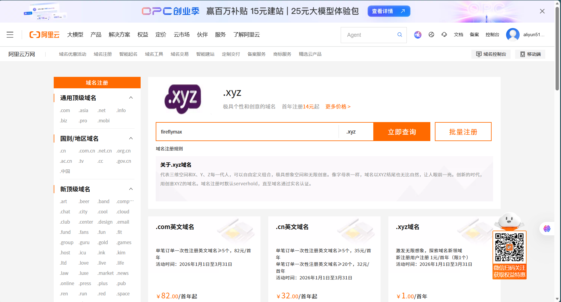Image resolution: width=561 pixels, height=302 pixels.
Task: Click the 批量注册 button
Action: [463, 132]
